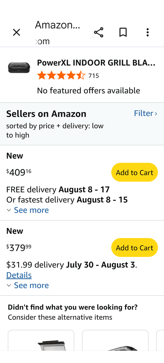Expand See more for $409.16 offer

tap(31, 210)
